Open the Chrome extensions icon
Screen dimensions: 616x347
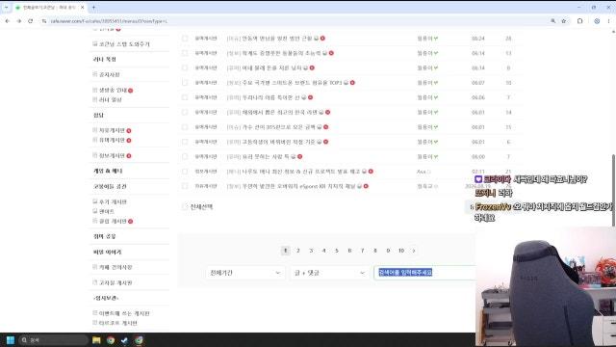click(x=579, y=21)
